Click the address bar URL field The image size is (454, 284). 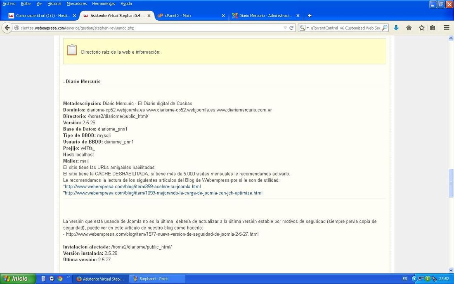(151, 28)
